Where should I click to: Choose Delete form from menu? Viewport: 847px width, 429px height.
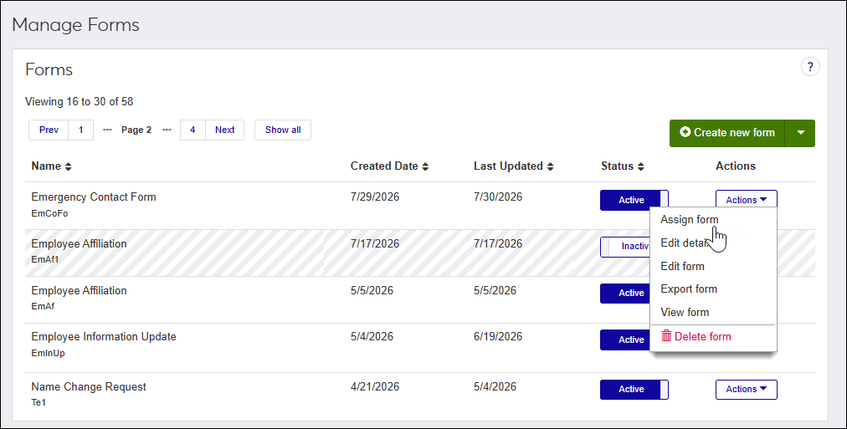(696, 337)
